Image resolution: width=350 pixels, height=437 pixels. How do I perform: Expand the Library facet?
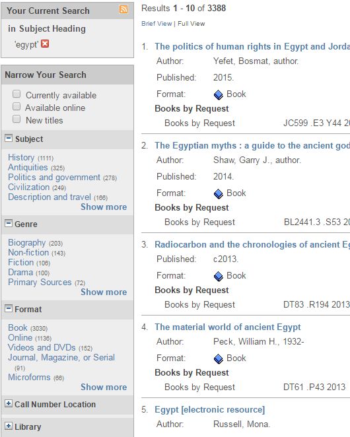pyautogui.click(x=9, y=426)
